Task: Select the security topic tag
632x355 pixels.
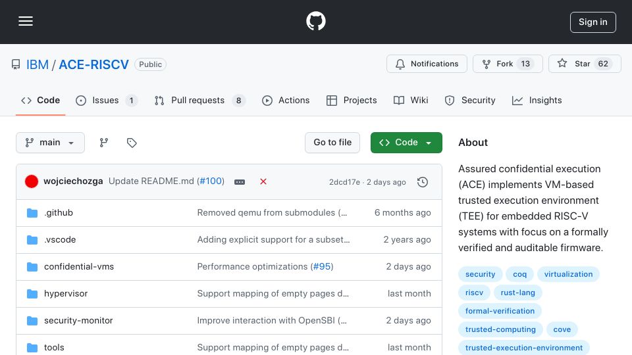Action: [x=480, y=274]
